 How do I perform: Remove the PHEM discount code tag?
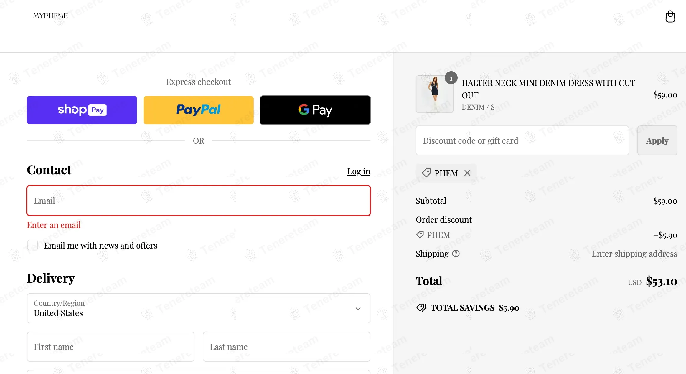pyautogui.click(x=467, y=173)
